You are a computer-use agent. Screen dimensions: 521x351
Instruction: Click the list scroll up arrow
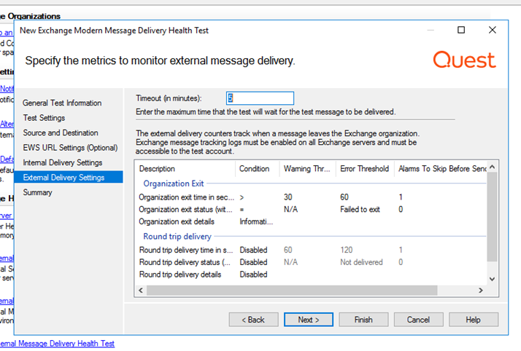[492, 167]
